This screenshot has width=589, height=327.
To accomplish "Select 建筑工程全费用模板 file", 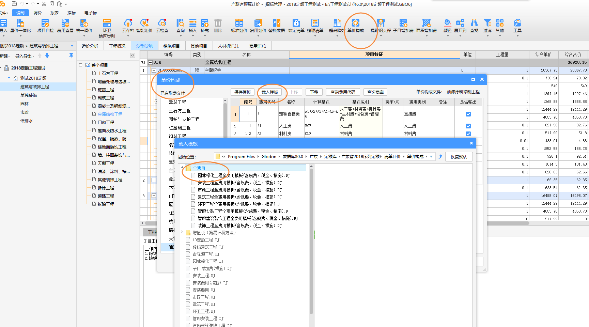I will [x=240, y=197].
